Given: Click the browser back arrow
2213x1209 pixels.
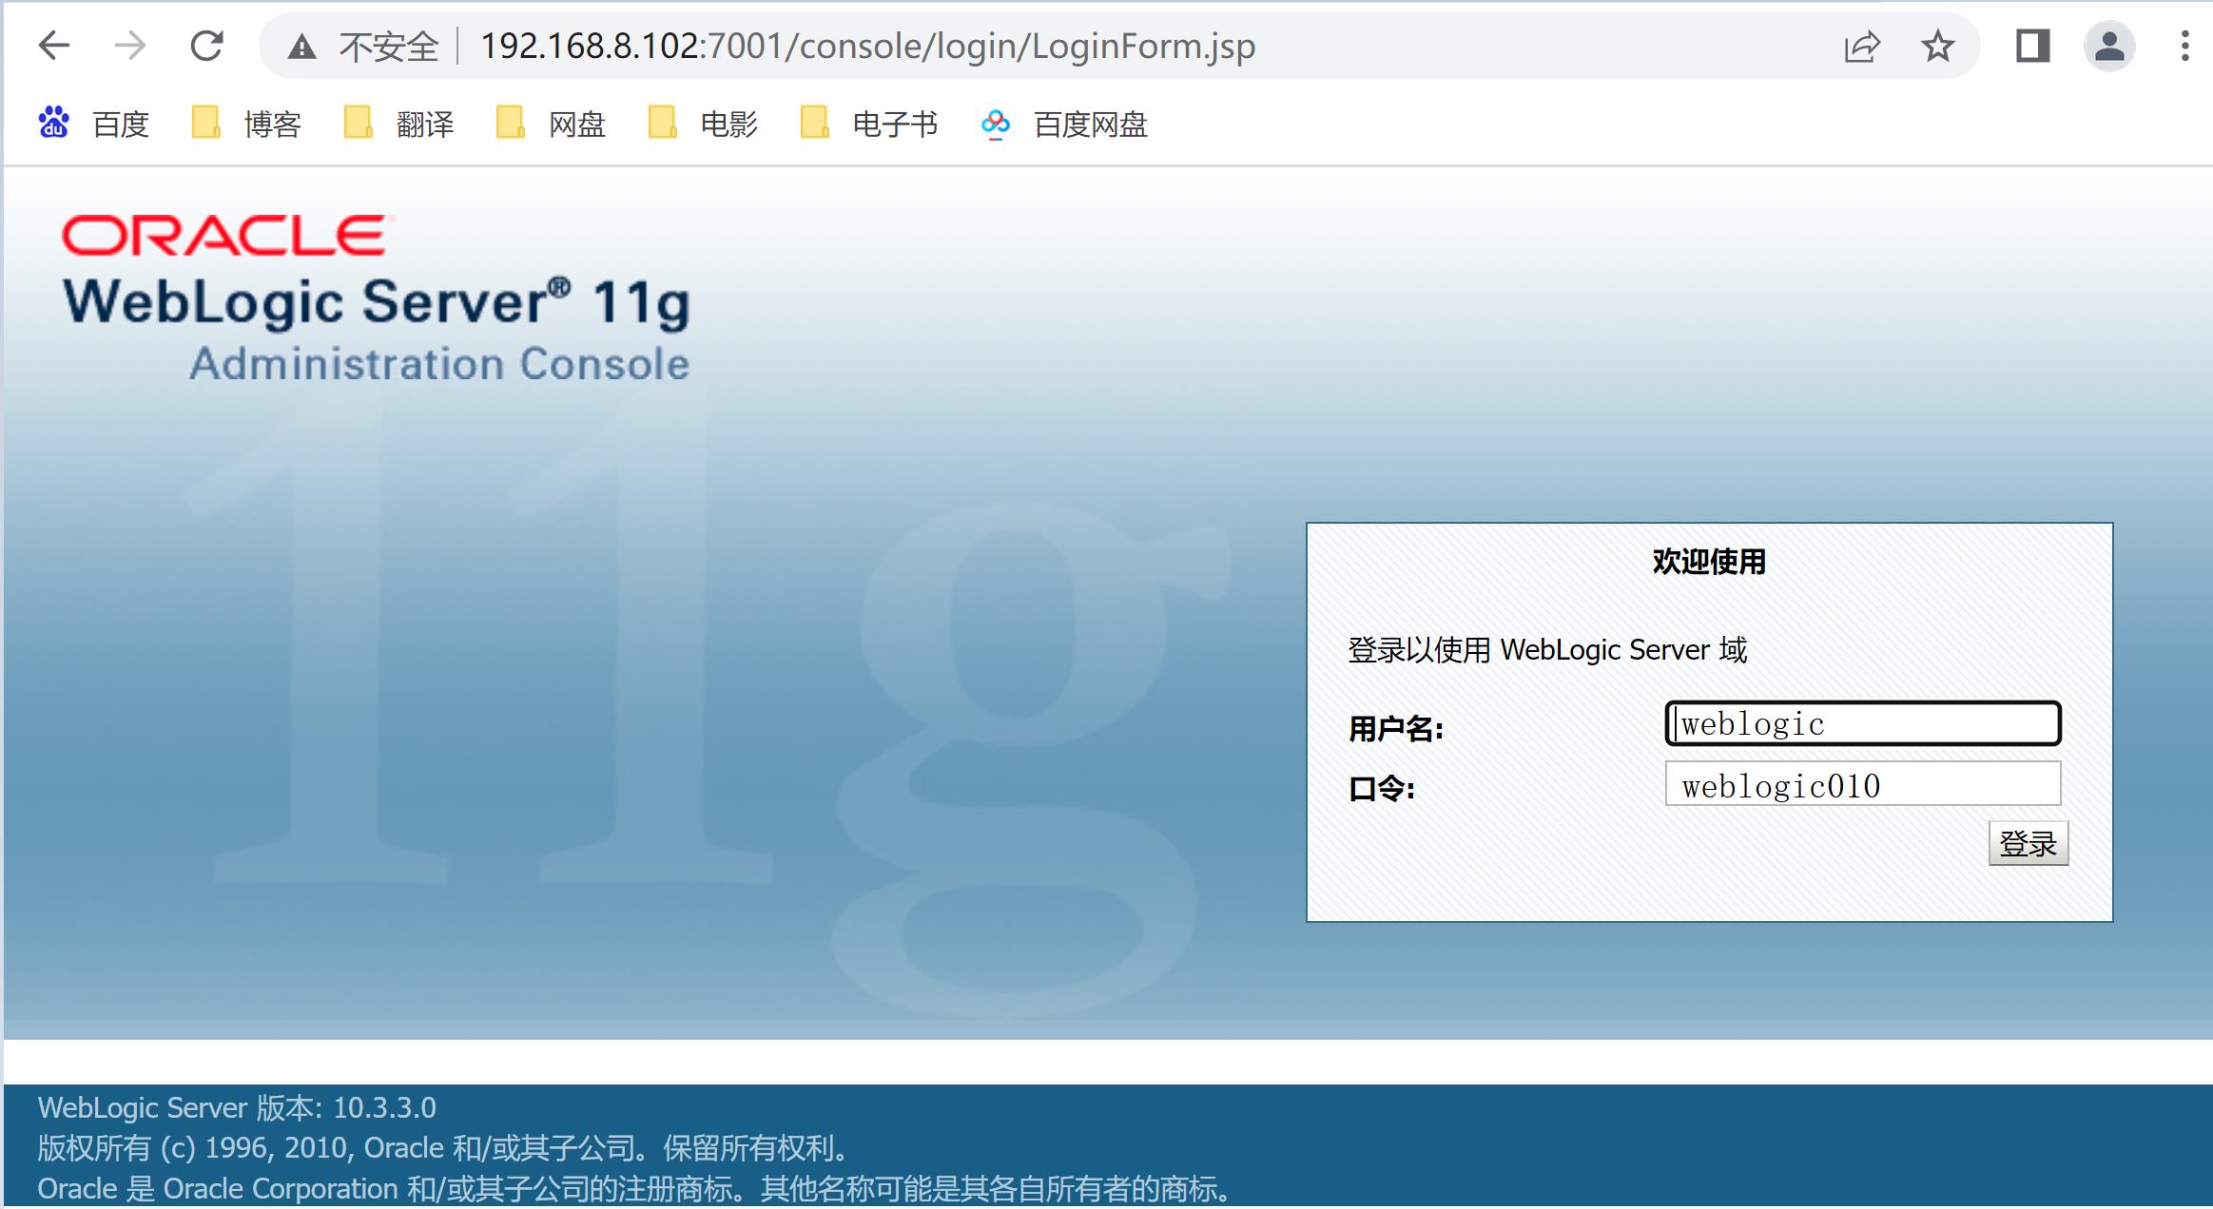Looking at the screenshot, I should tap(54, 46).
